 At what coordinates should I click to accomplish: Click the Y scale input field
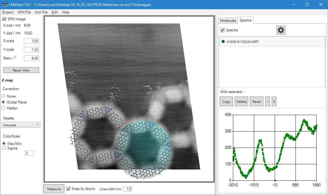(x=31, y=49)
